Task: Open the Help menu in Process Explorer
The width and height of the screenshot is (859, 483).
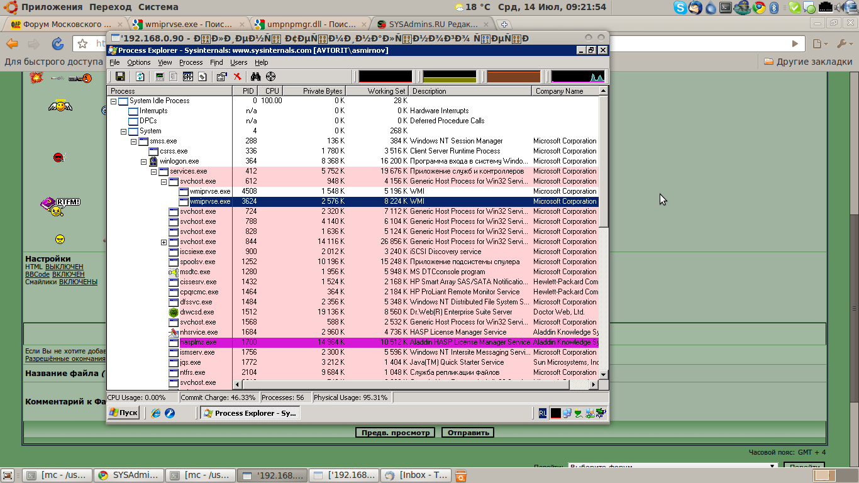Action: point(262,62)
